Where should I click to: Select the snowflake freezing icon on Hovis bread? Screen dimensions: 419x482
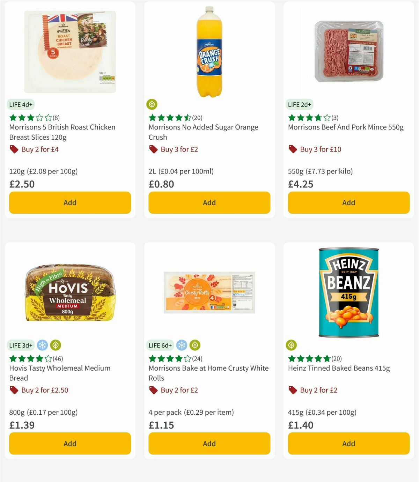point(42,345)
